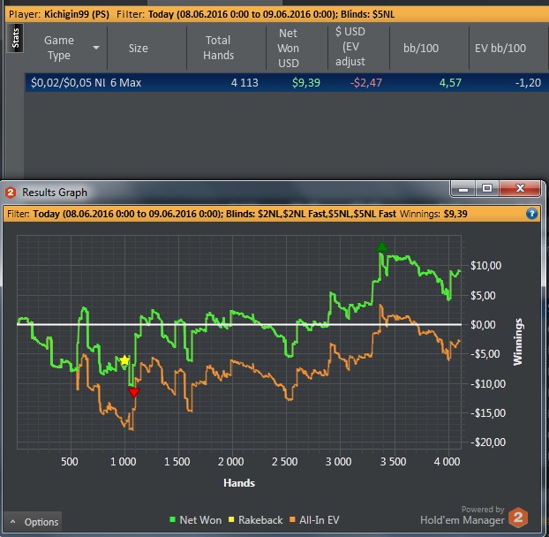Select the $0,02/$0,05 NL game row
This screenshot has height=537, width=549.
[287, 83]
